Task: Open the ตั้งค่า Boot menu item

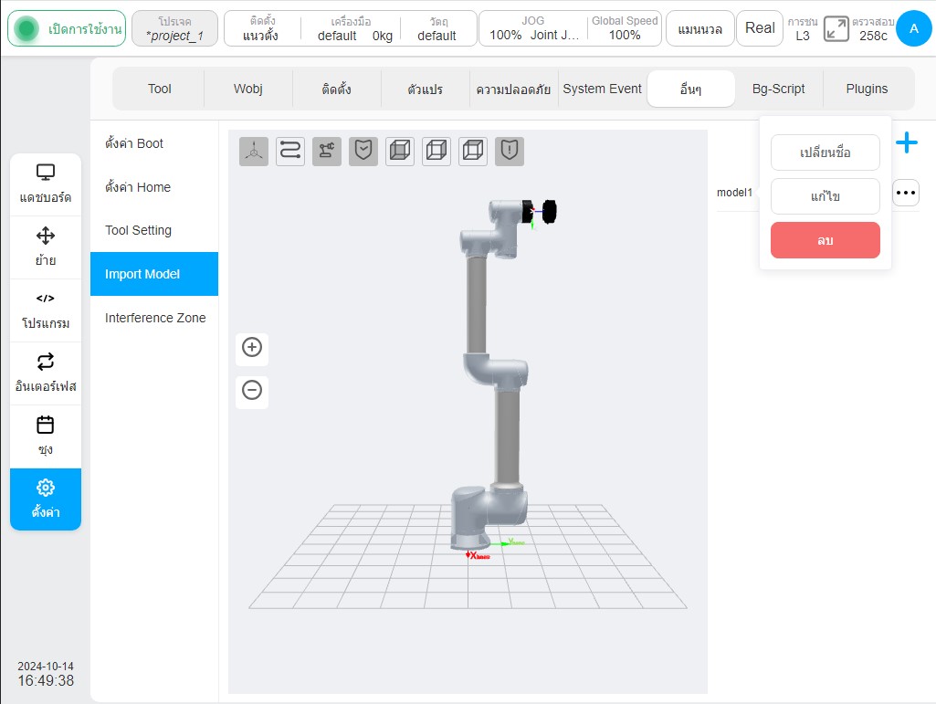Action: [154, 143]
